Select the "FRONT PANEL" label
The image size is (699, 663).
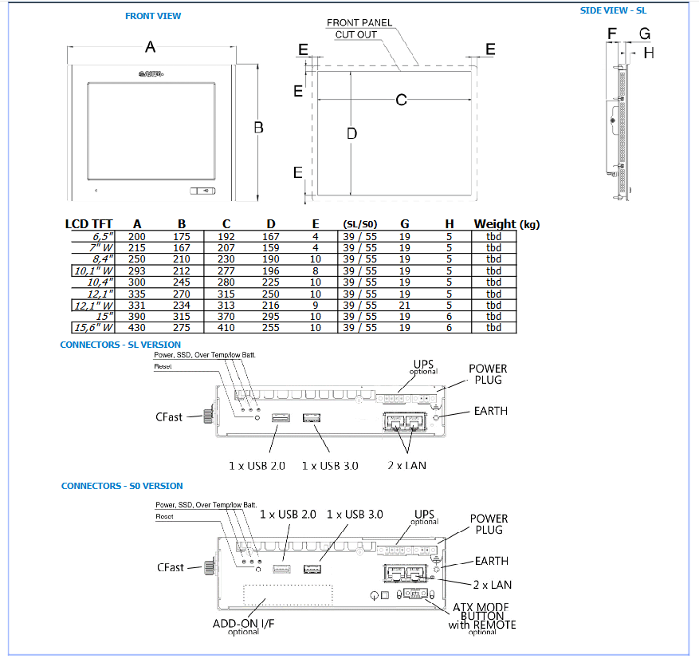pyautogui.click(x=359, y=23)
